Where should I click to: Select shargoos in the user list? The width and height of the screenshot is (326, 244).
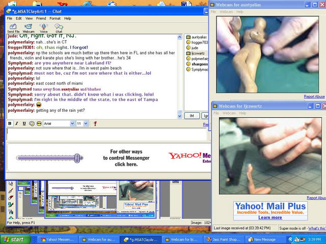197,64
